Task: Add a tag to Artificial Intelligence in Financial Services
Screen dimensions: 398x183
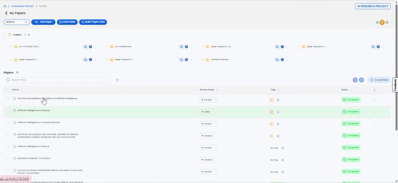Action: tap(278, 124)
